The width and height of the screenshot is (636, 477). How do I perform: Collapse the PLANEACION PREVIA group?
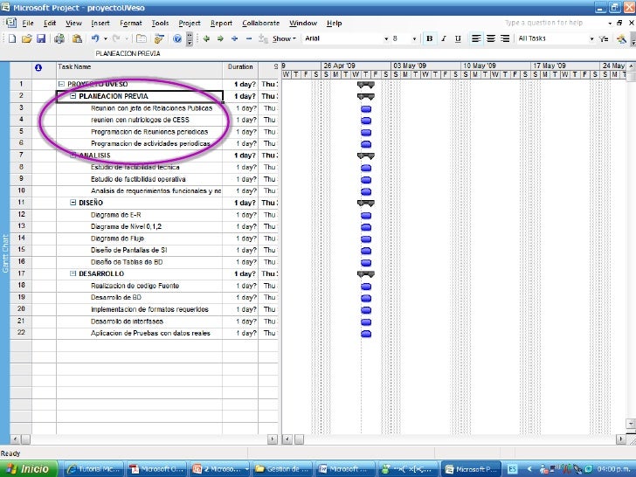coord(73,96)
